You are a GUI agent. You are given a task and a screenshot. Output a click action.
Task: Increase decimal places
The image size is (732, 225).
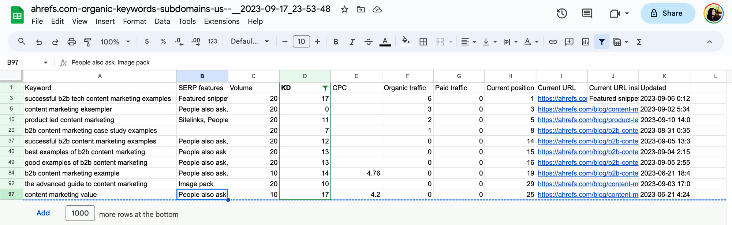(196, 42)
